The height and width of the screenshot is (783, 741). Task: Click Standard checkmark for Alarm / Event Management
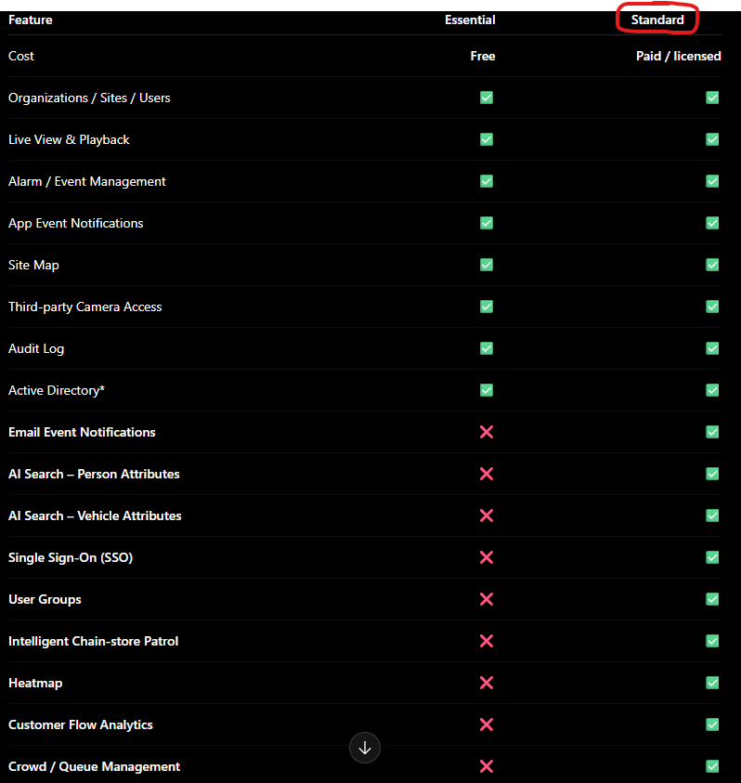pyautogui.click(x=712, y=181)
